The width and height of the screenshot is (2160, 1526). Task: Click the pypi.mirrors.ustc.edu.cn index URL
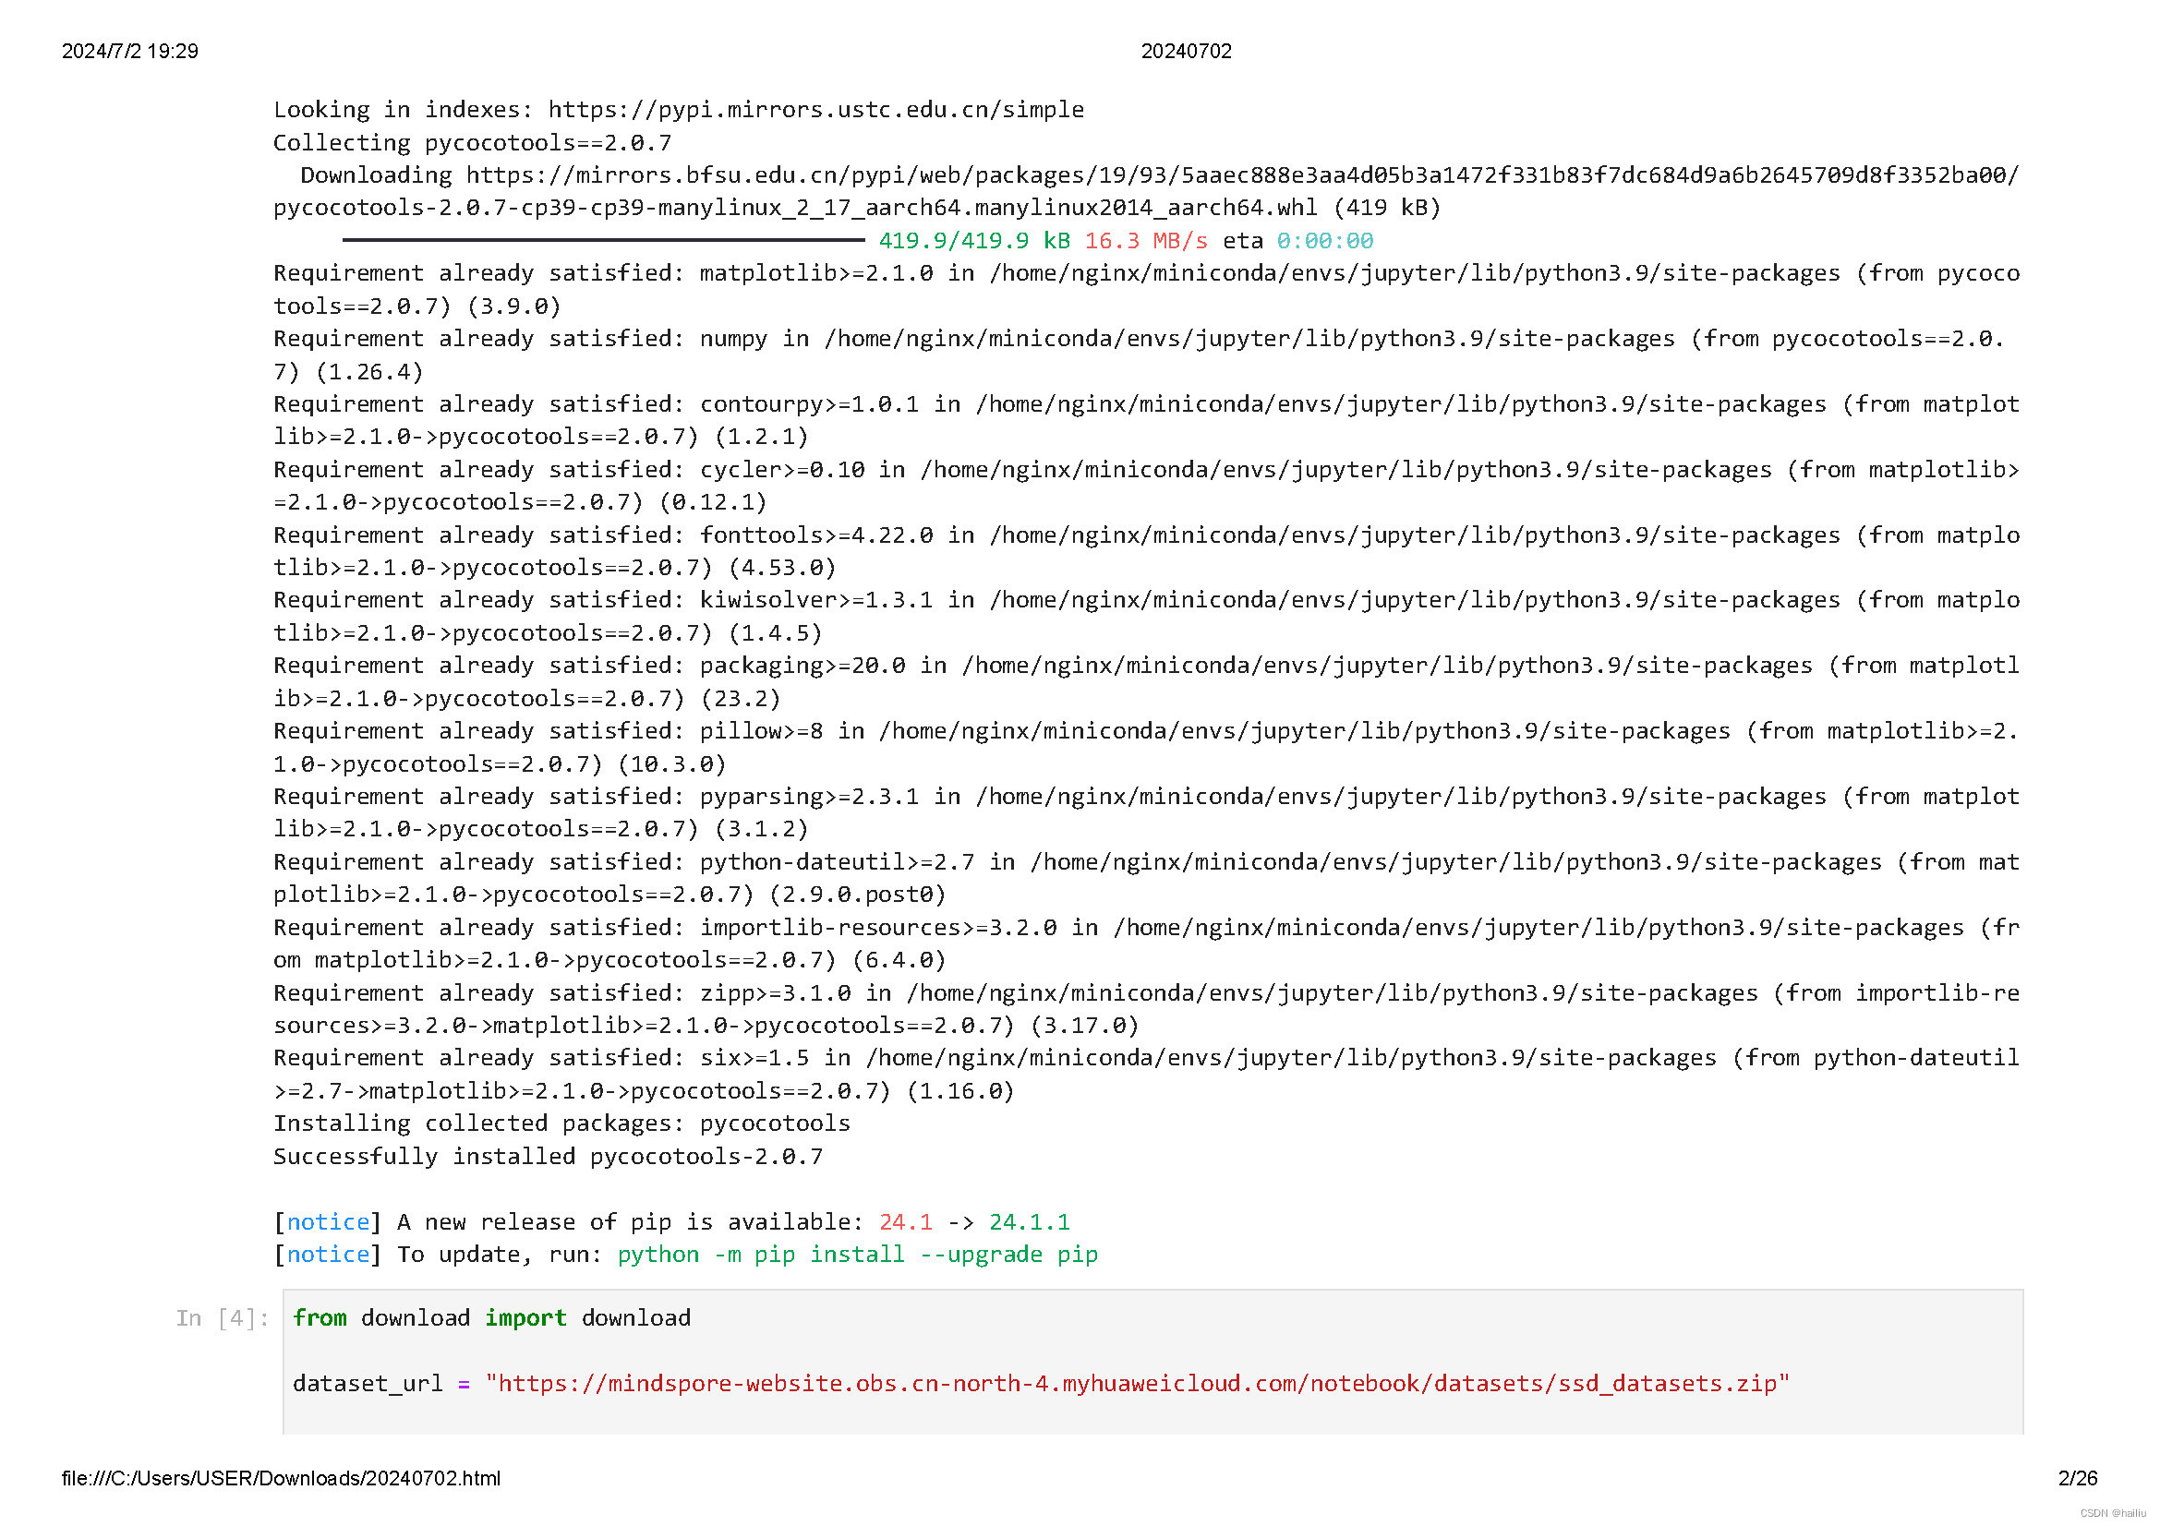815,110
